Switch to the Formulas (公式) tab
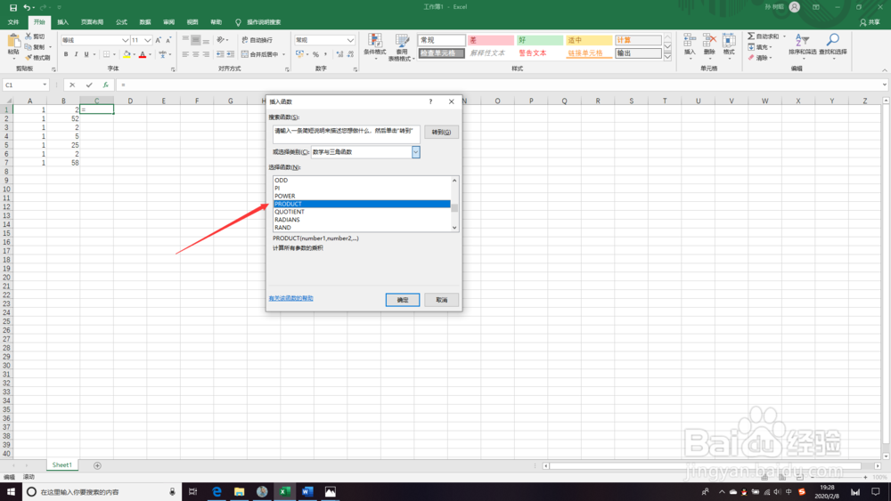The height and width of the screenshot is (501, 891). [121, 22]
